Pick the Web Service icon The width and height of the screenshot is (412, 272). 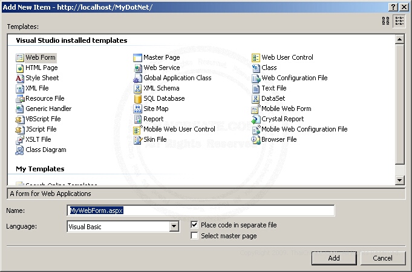pos(137,68)
